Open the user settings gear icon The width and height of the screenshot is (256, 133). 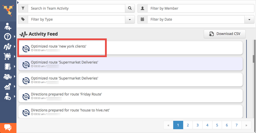click(x=7, y=97)
